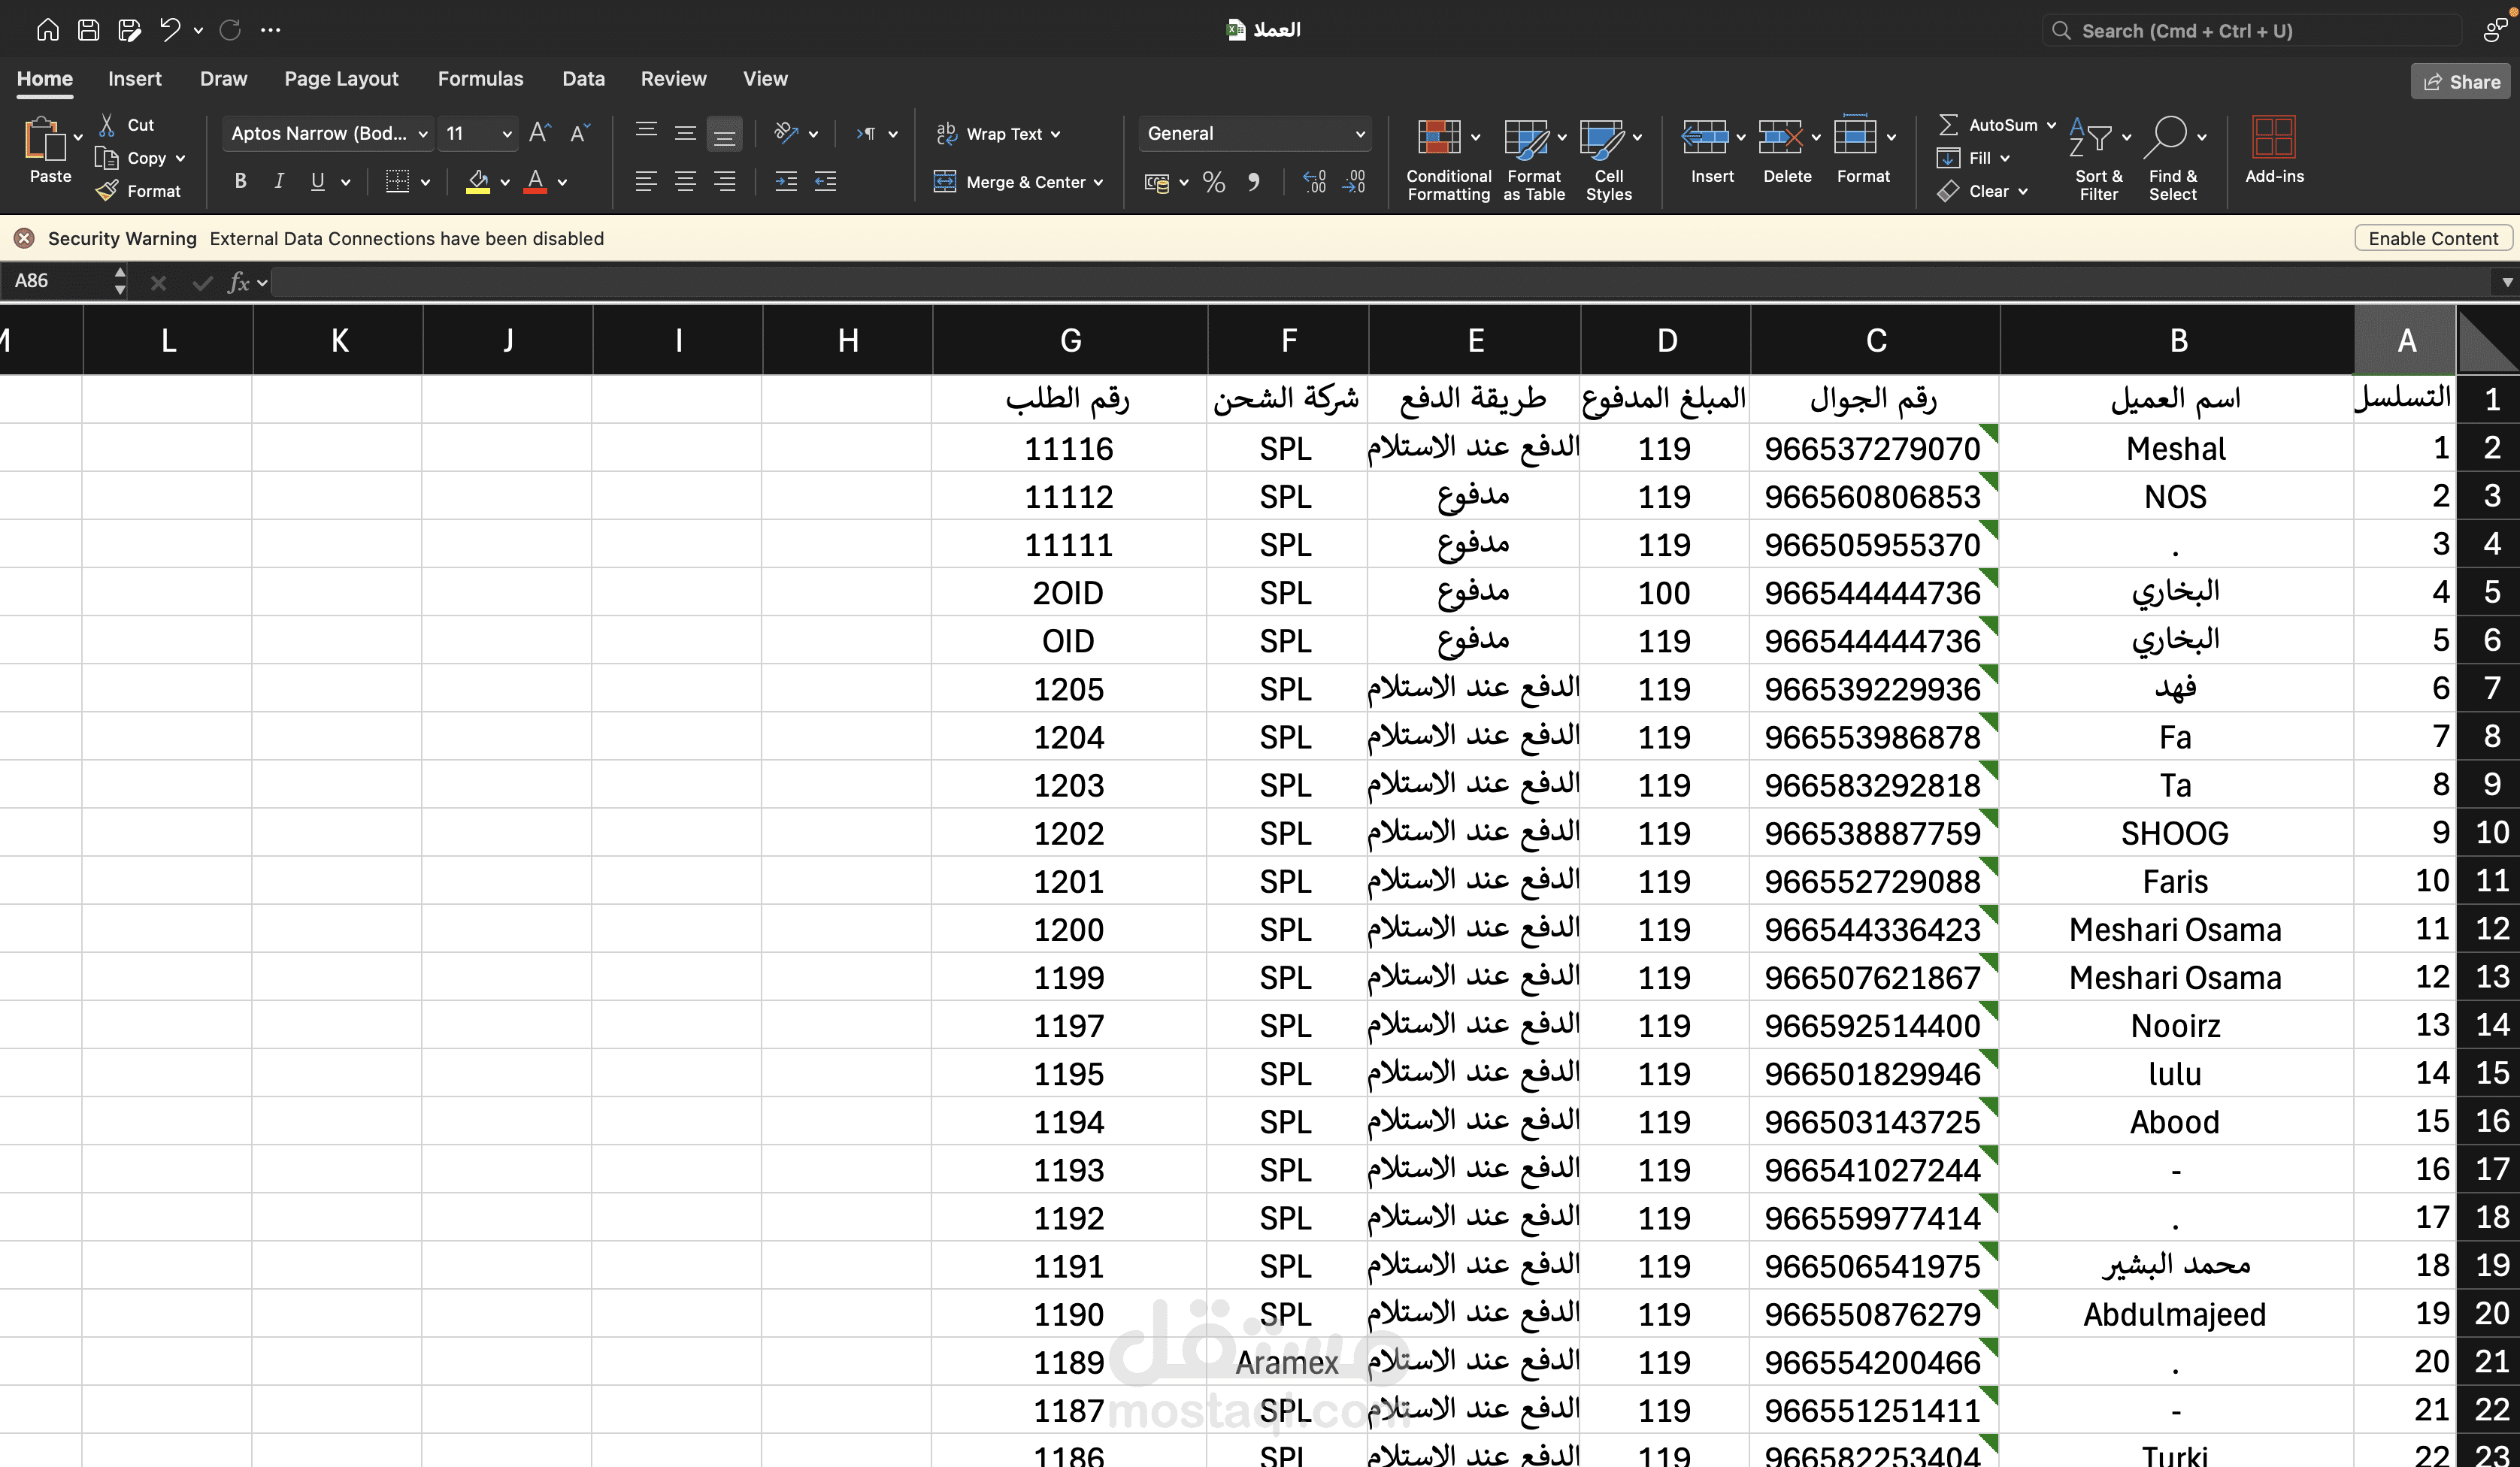
Task: Switch to the Draw tab
Action: [x=223, y=79]
